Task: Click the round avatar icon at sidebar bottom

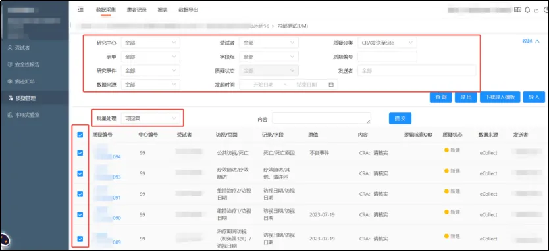Action: 5,240
